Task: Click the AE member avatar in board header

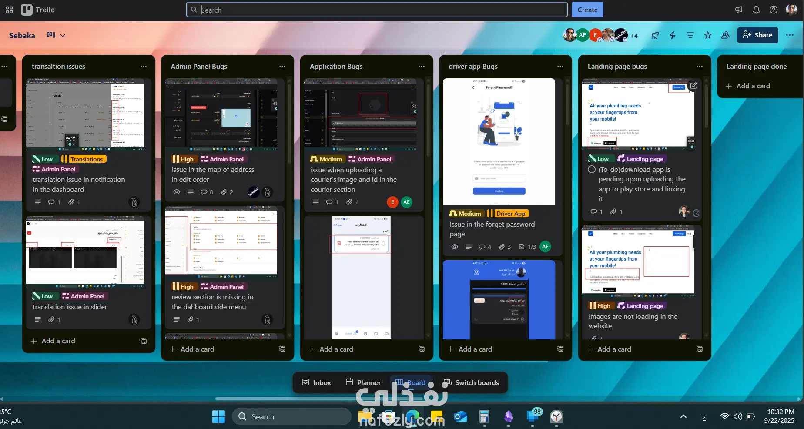Action: point(583,35)
